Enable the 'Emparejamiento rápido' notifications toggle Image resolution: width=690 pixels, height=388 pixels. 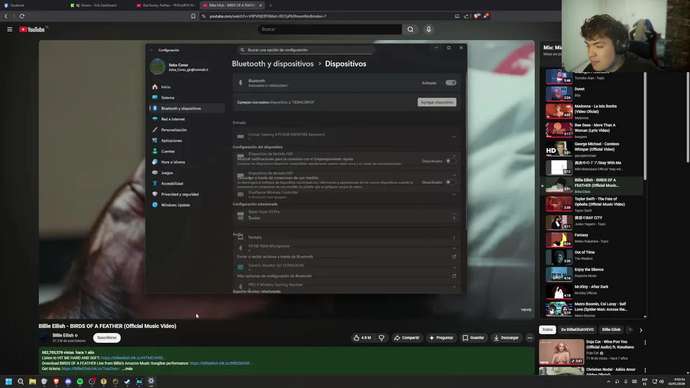451,161
